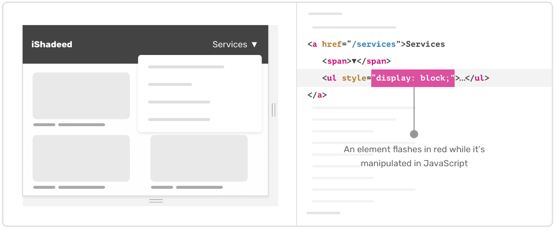Expand the ellipsis inside the ul element
This screenshot has width=558, height=231.
coord(462,78)
